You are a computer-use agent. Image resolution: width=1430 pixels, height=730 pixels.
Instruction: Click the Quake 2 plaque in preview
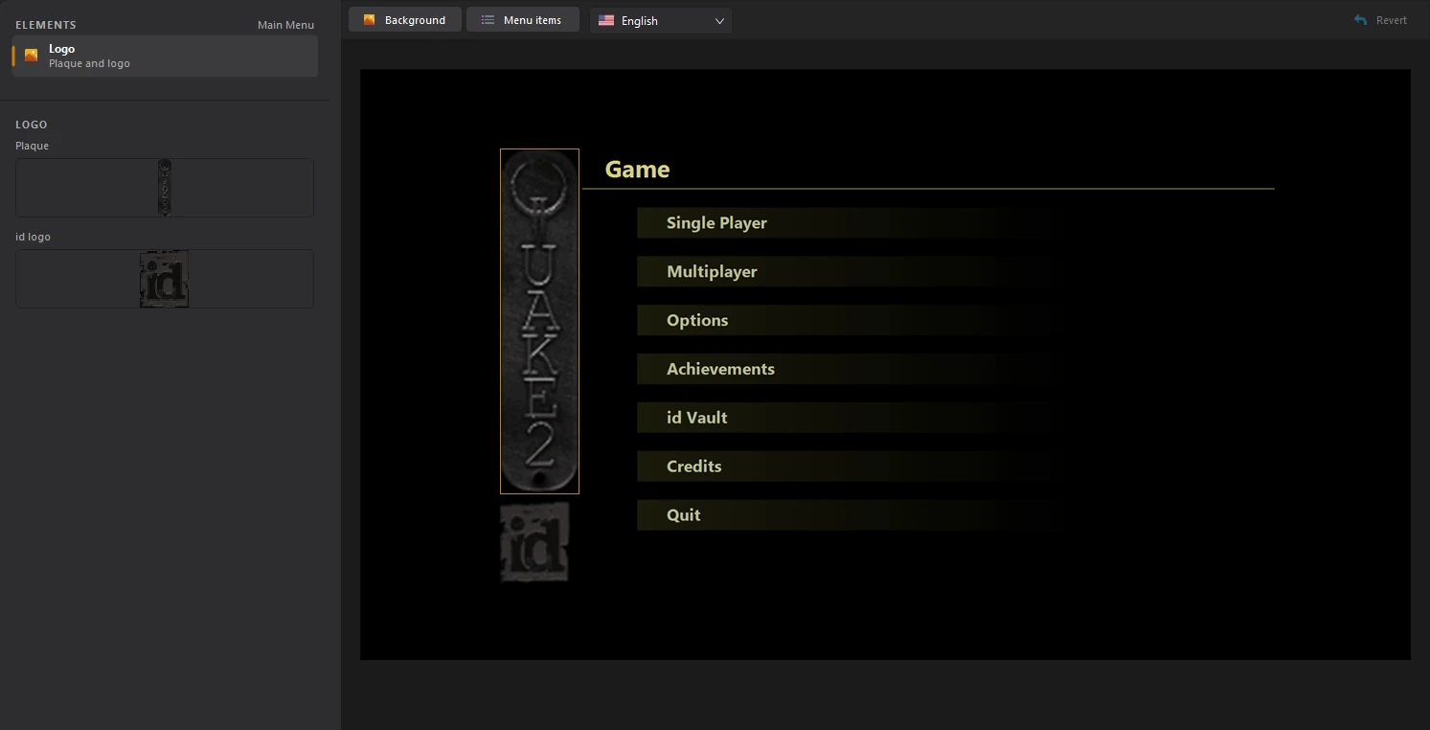pyautogui.click(x=539, y=321)
